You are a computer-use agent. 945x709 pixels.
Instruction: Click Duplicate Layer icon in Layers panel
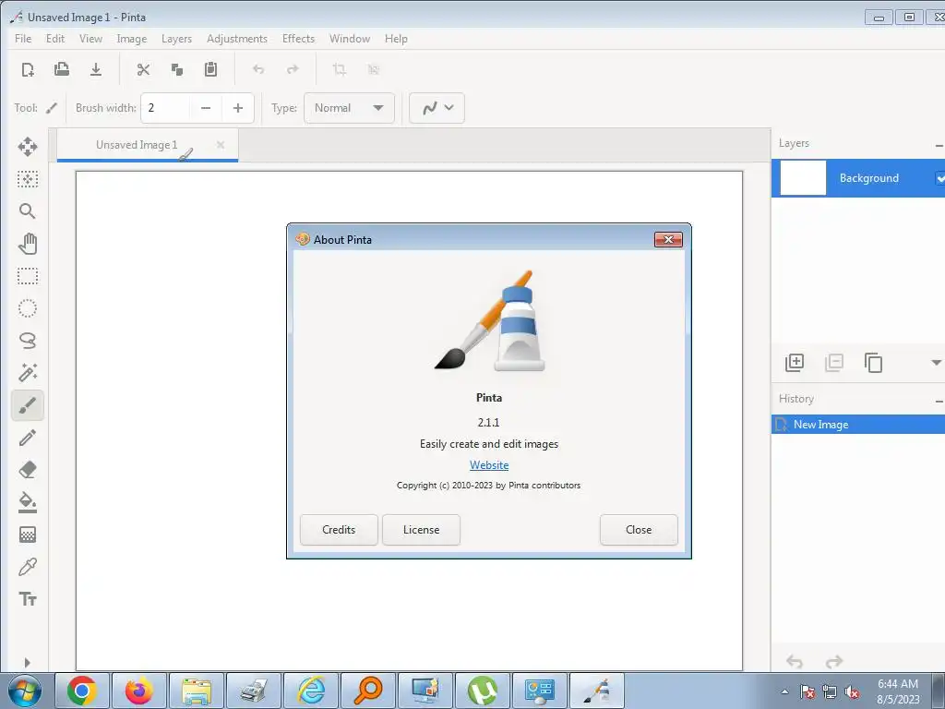pyautogui.click(x=873, y=362)
